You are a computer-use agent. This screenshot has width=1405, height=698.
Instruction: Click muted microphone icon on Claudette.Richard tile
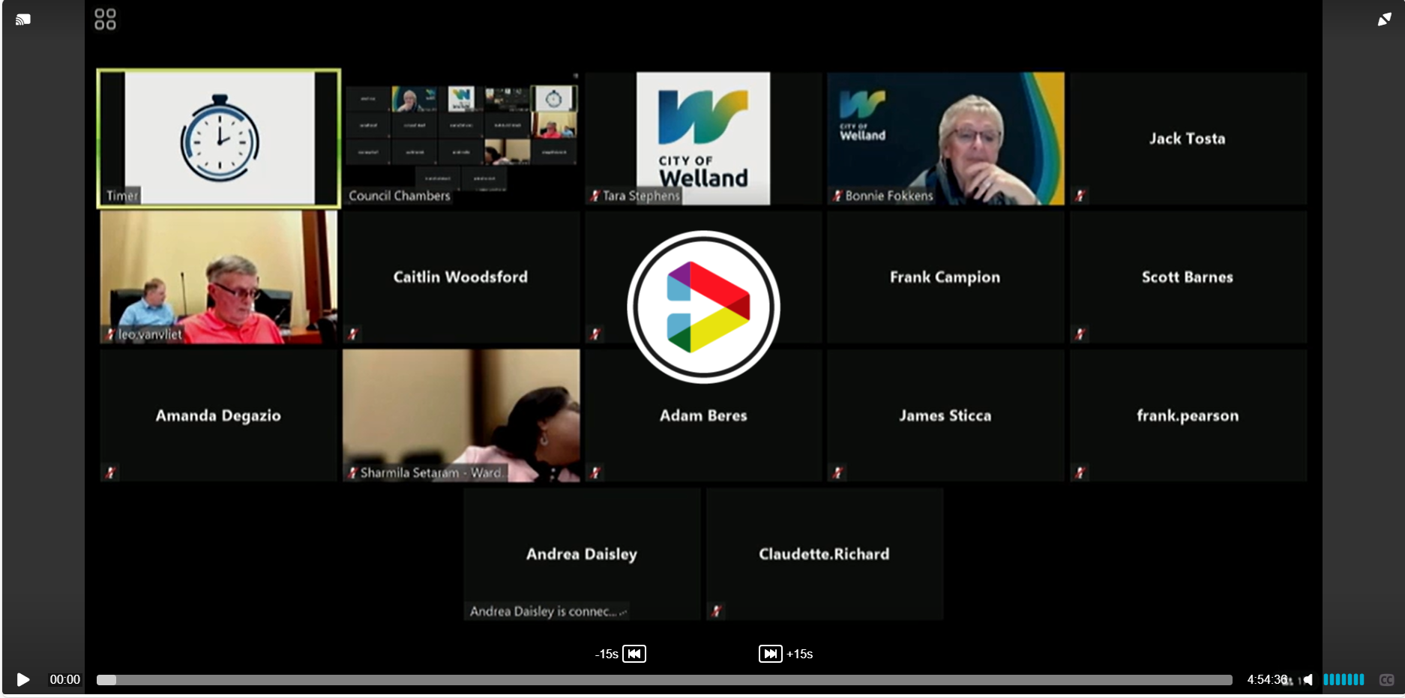click(x=716, y=611)
